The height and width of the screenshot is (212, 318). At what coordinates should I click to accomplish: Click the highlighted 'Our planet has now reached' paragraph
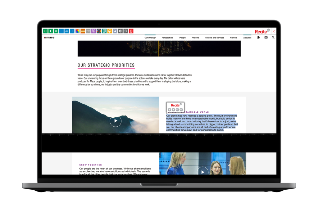[x=202, y=123]
